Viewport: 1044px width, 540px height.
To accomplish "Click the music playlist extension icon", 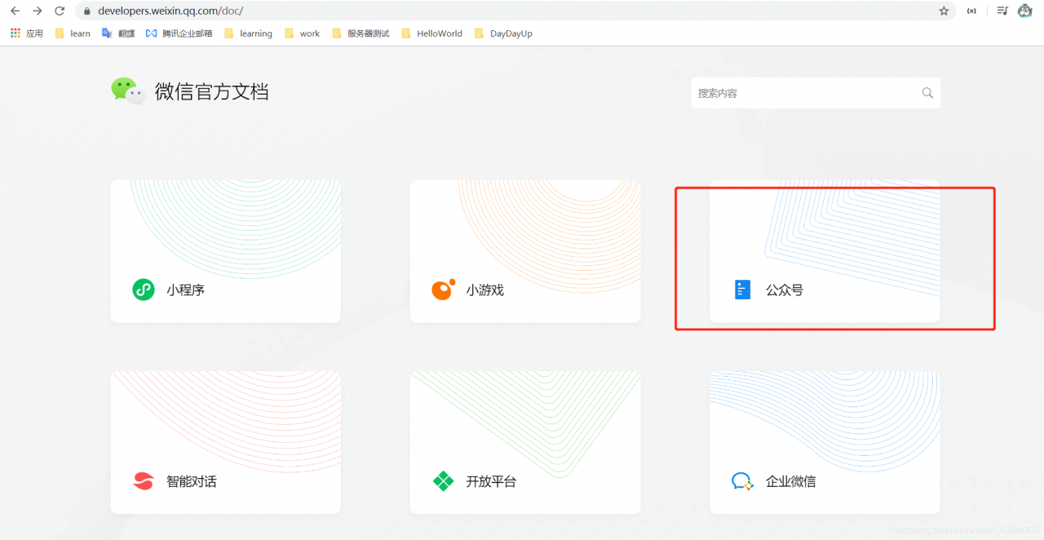I will (x=1002, y=11).
